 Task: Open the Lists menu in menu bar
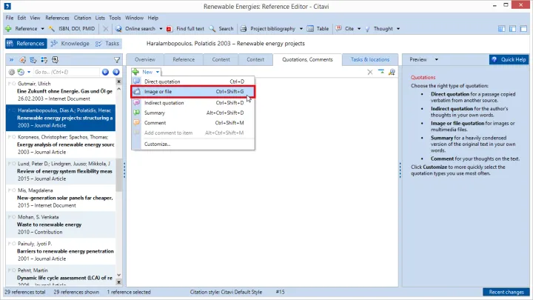click(x=100, y=18)
